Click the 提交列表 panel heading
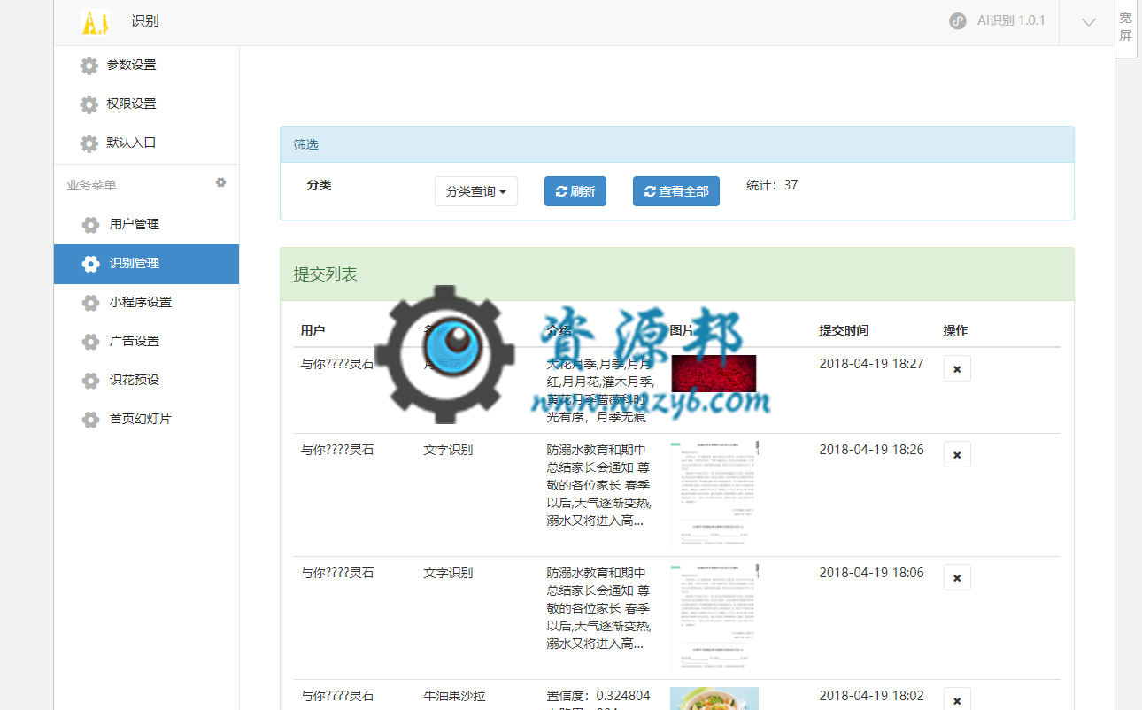The width and height of the screenshot is (1142, 710). click(326, 274)
